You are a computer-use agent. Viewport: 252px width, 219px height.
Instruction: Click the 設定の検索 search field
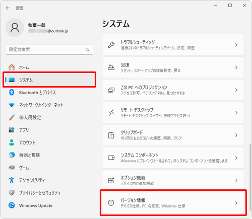[49, 49]
